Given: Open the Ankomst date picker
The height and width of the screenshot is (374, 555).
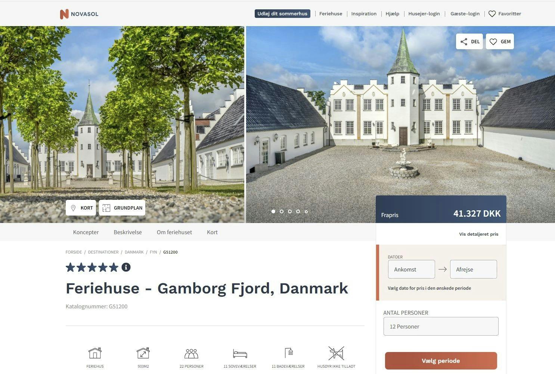Looking at the screenshot, I should coord(412,269).
